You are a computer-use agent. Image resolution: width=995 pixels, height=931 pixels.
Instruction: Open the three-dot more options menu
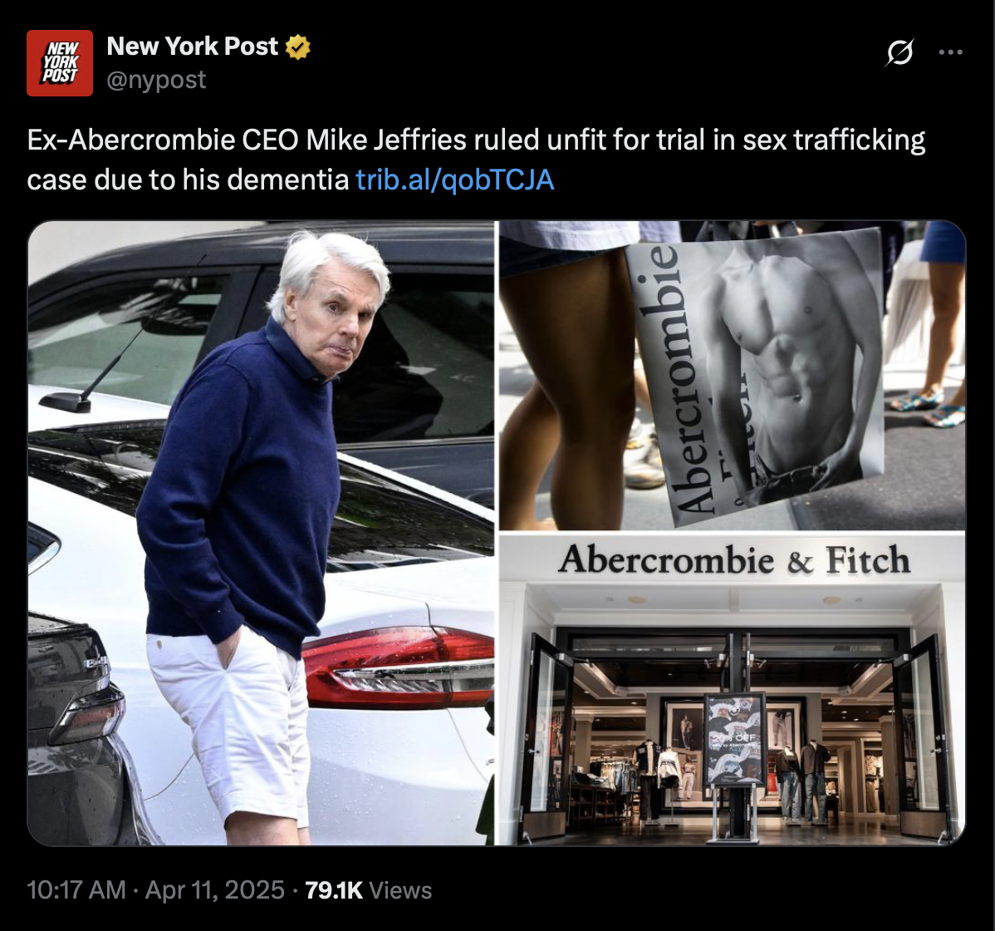pos(951,52)
